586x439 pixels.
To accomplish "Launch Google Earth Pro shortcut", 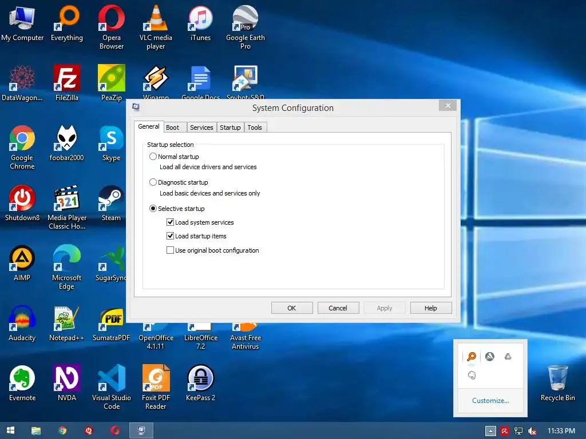I will [x=245, y=27].
